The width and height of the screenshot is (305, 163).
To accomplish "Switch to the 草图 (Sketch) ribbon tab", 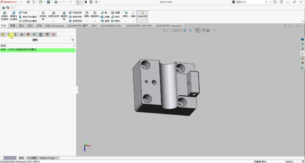I will [x=12, y=25].
